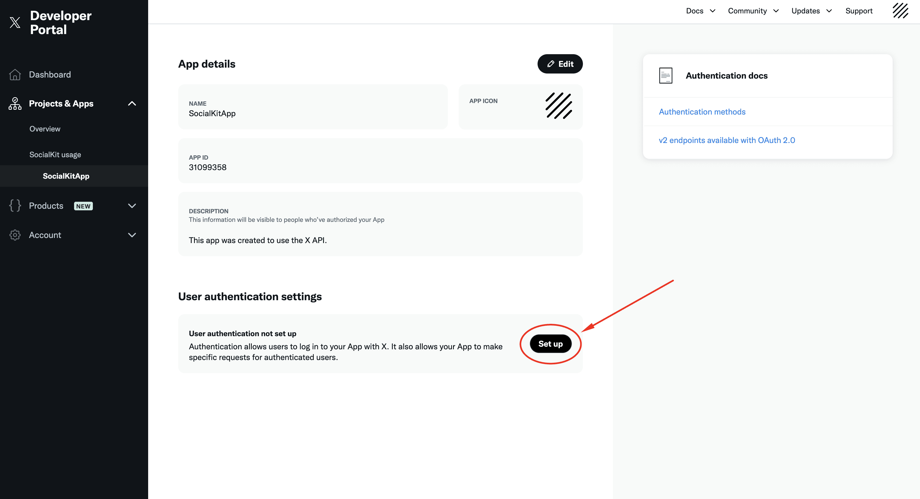Open the profile avatar in the top bar
Viewport: 920px width, 499px height.
coord(900,11)
